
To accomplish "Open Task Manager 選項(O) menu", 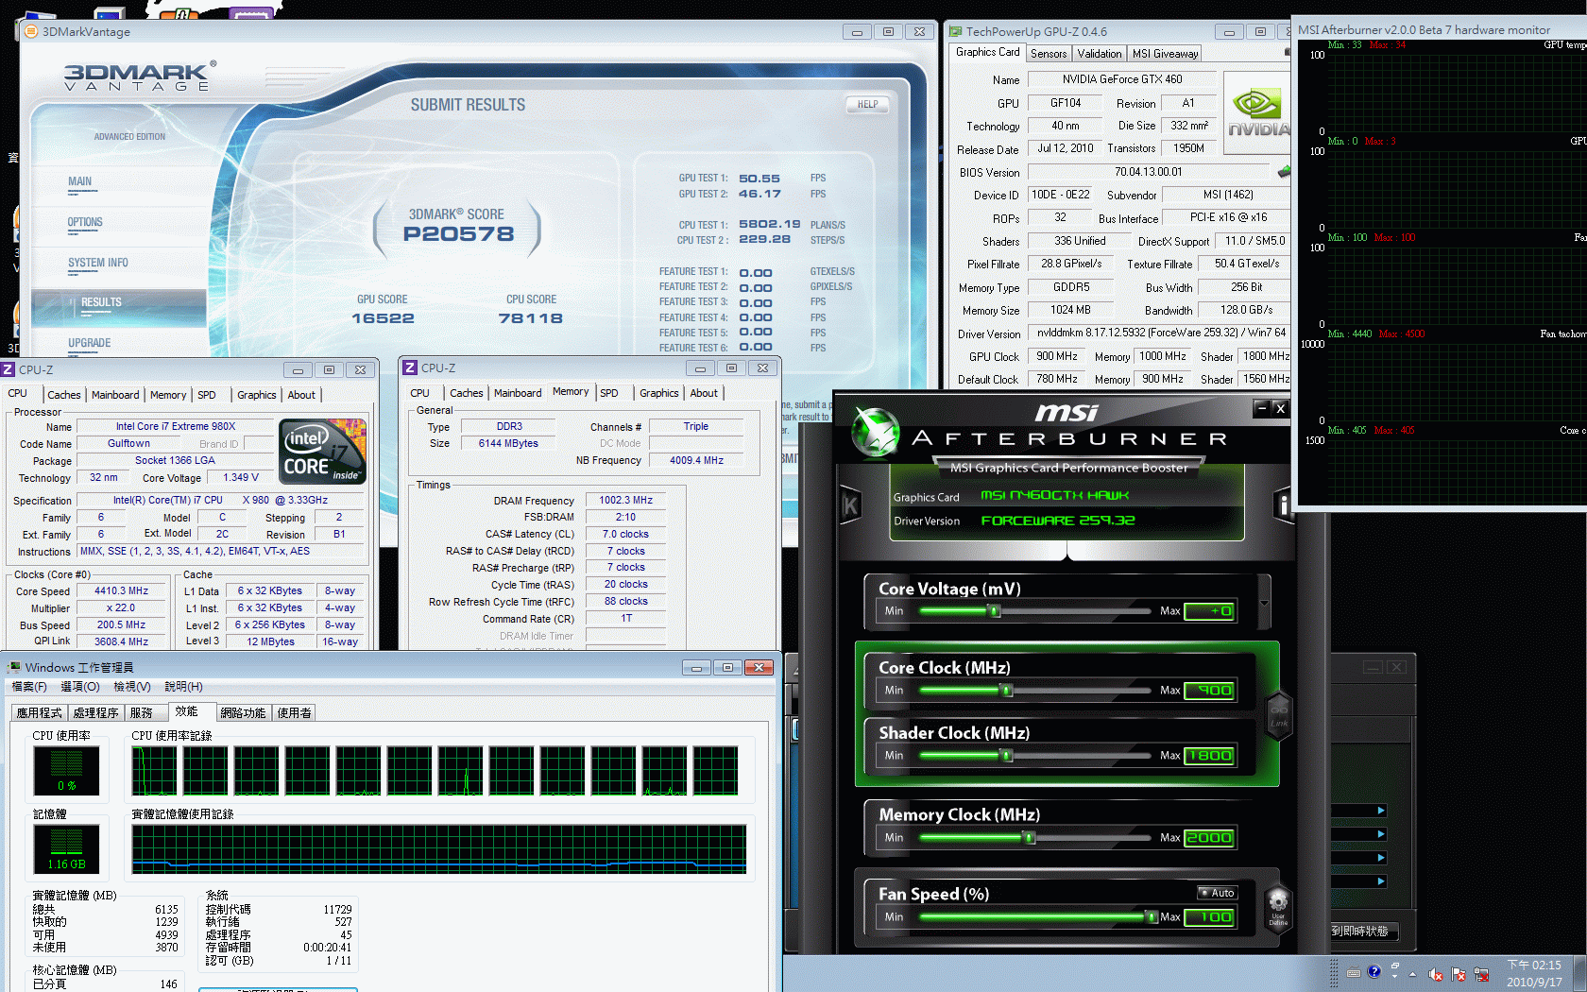I will coord(80,687).
